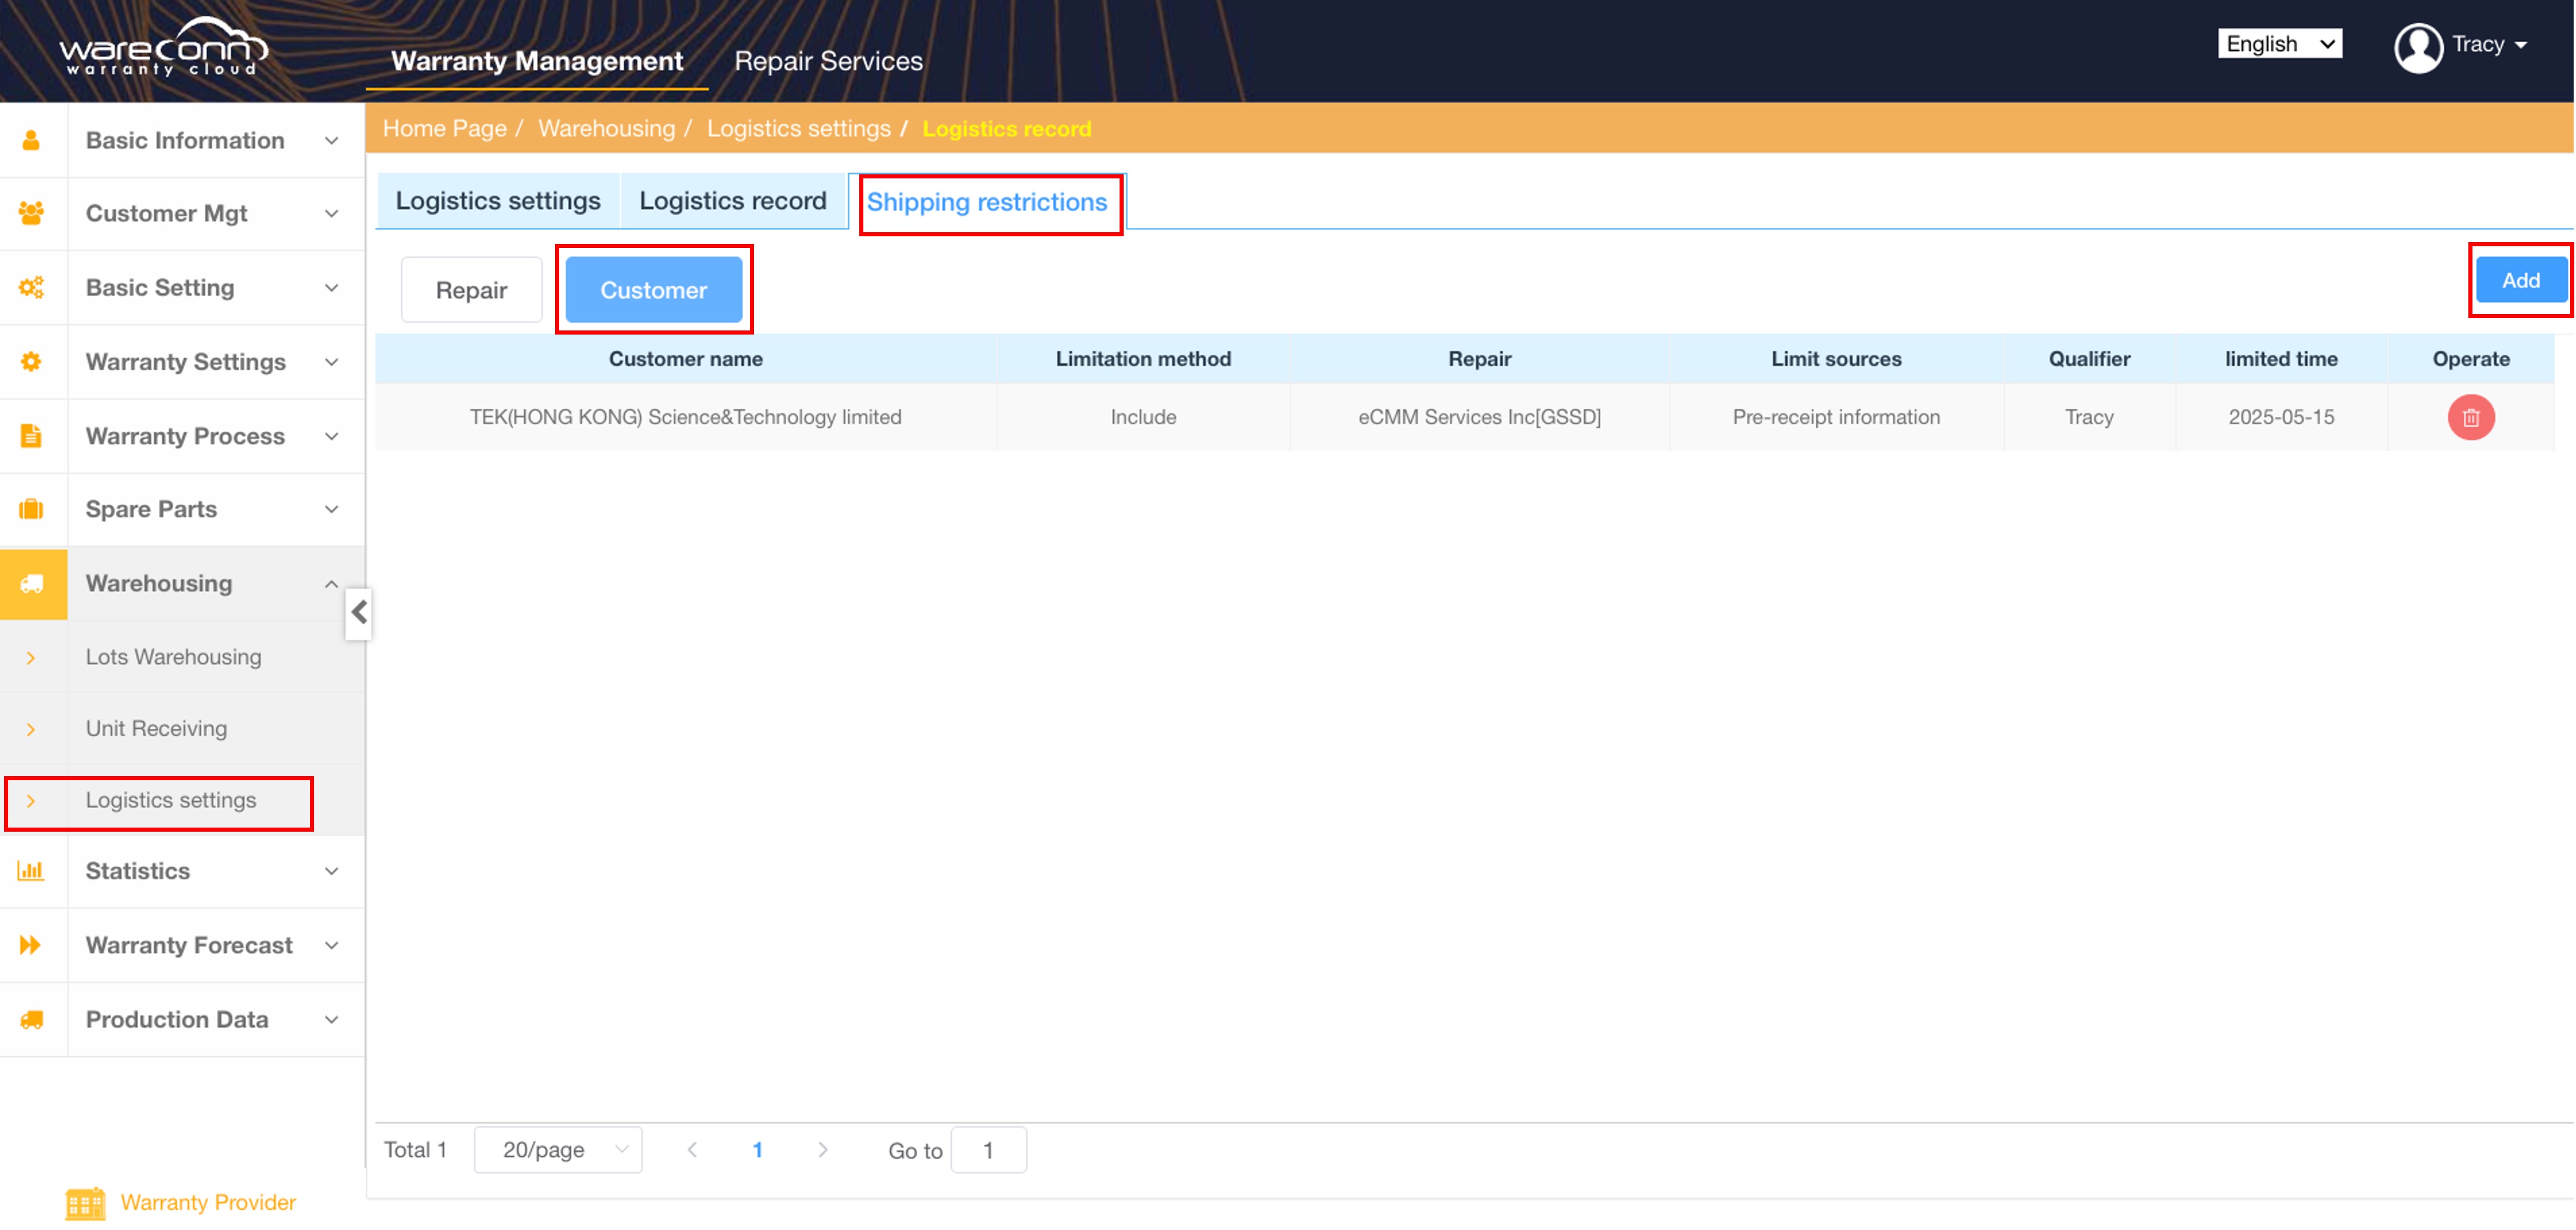Switch to Repair Services menu
Screen dimensions: 2576x1230
coord(828,61)
